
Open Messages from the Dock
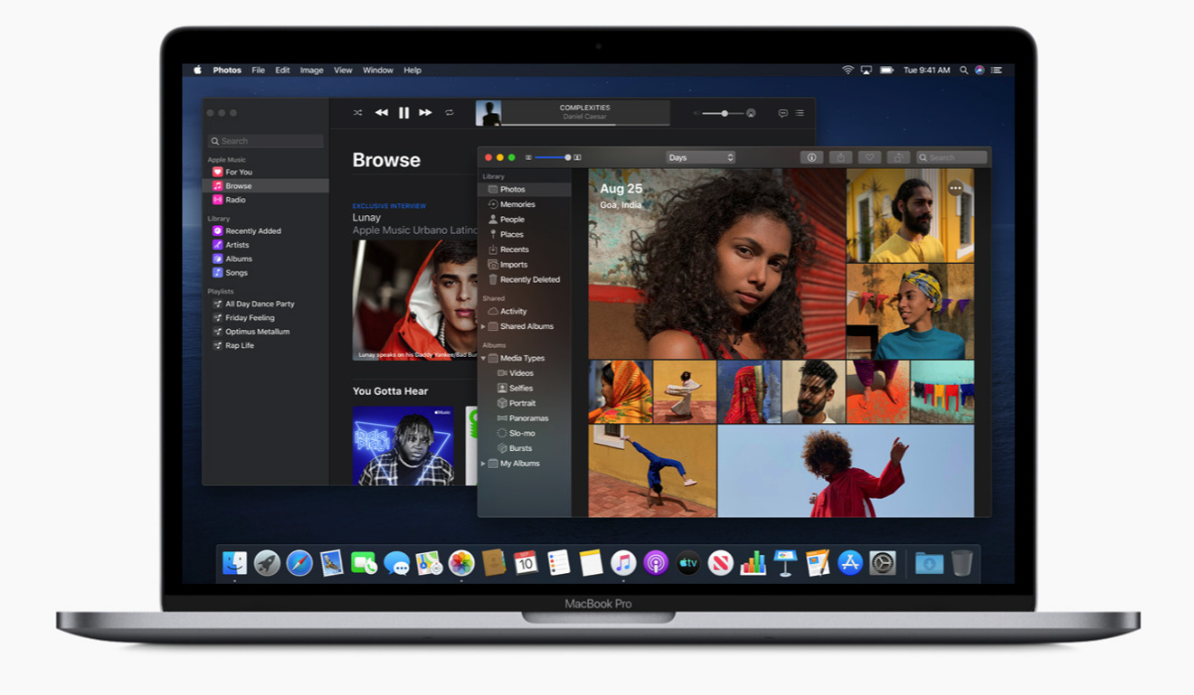coord(396,563)
